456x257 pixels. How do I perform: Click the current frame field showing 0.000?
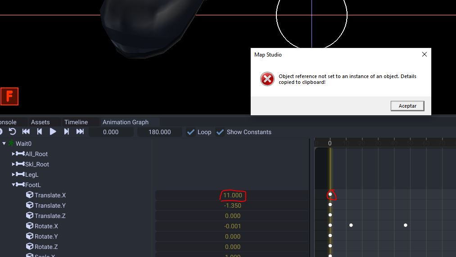(x=111, y=132)
